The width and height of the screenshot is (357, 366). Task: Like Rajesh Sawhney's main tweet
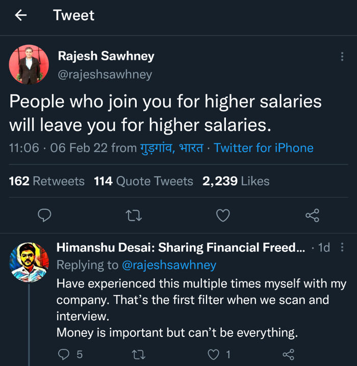coord(223,216)
